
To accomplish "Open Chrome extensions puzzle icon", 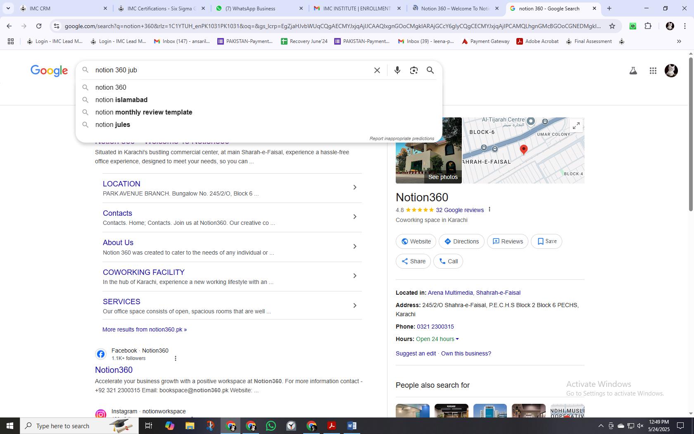I will coord(648,26).
